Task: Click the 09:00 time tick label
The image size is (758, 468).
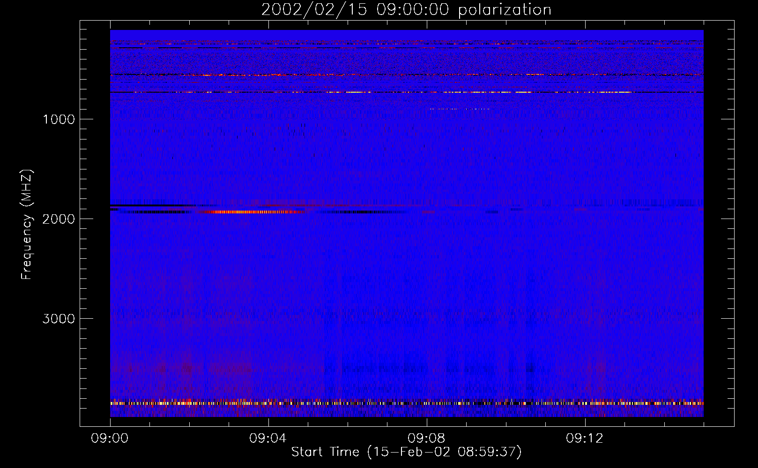Action: [110, 439]
